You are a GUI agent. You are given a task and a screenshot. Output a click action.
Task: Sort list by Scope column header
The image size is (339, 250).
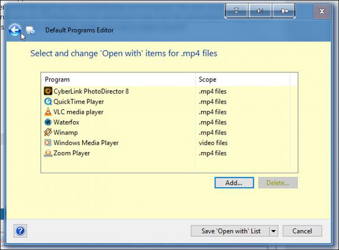pyautogui.click(x=243, y=80)
